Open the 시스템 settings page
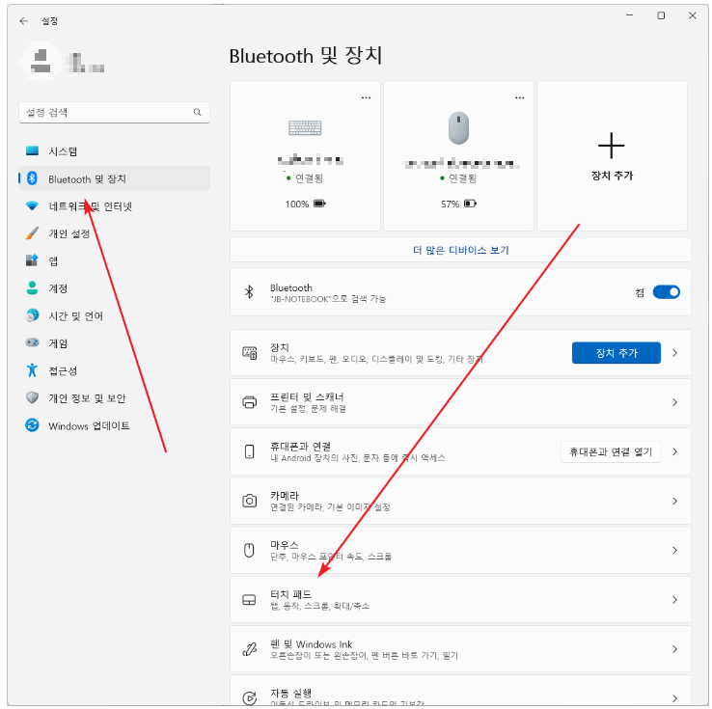The image size is (712, 709). 114,150
